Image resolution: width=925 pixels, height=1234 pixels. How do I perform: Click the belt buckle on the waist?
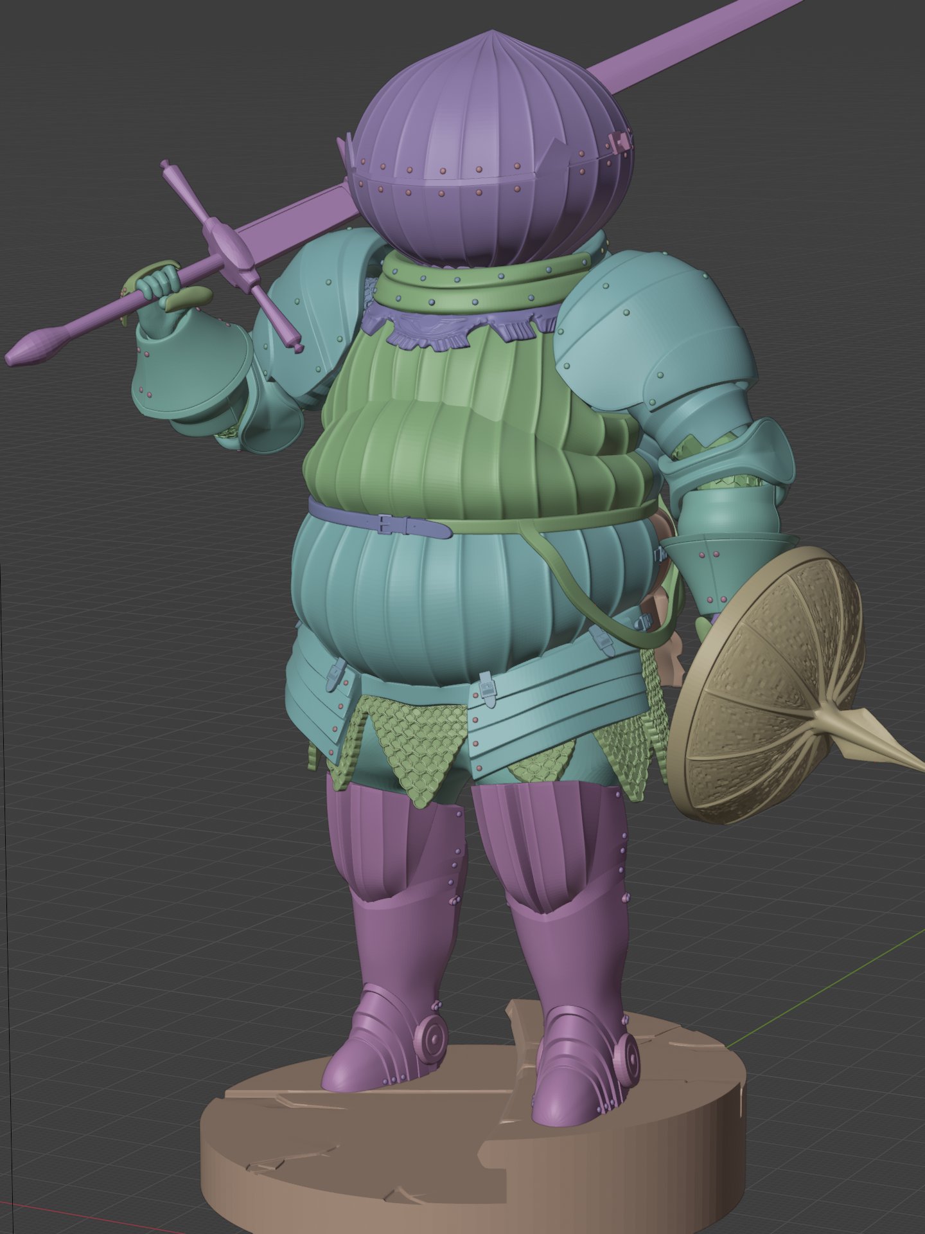coord(385,524)
